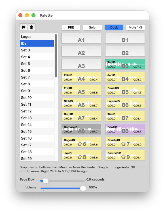Click the sliders icon in the top left
Viewport: 165px width, 213px height.
[x=23, y=27]
